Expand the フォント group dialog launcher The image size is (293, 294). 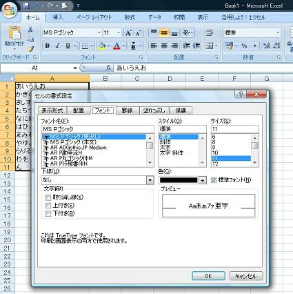point(141,57)
